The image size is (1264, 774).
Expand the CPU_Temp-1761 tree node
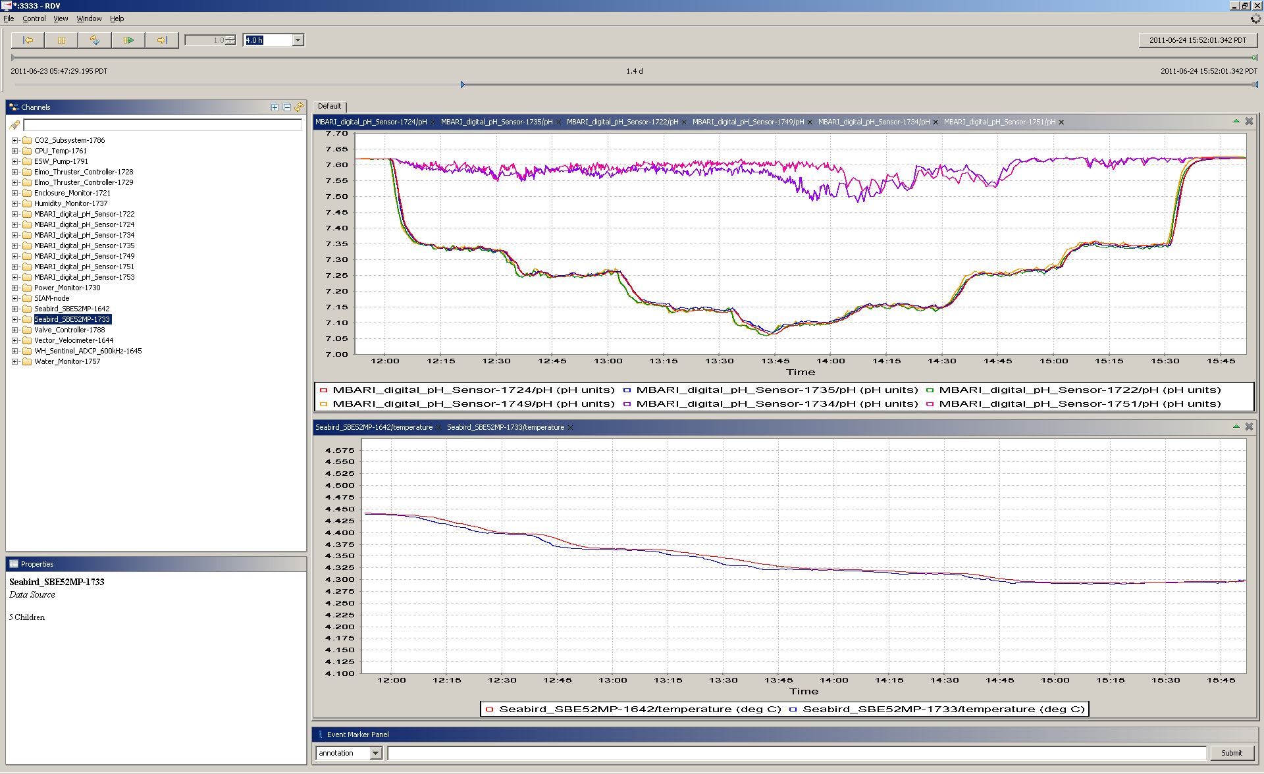click(x=15, y=151)
